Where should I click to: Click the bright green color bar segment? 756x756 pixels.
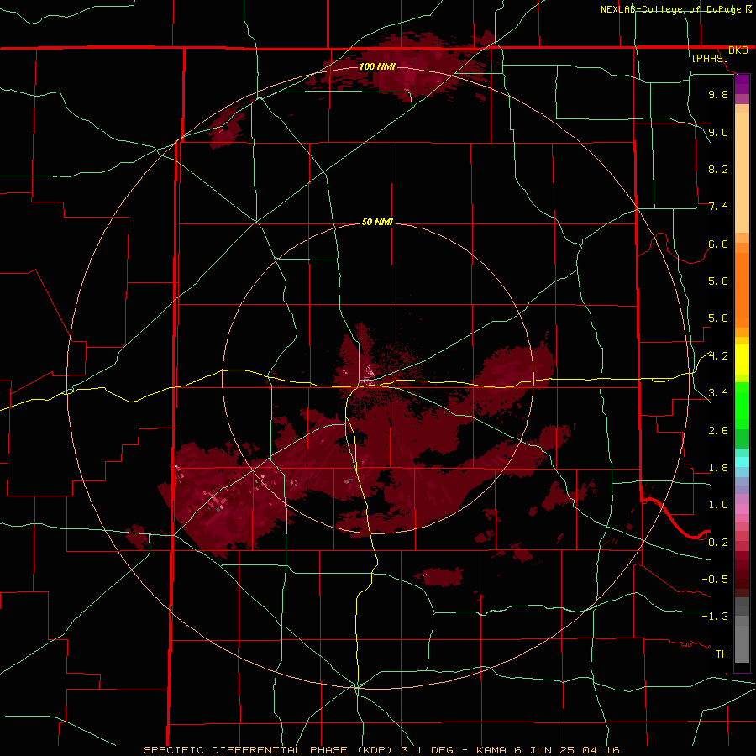pos(742,406)
